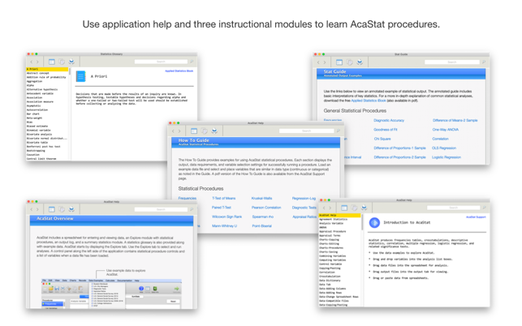Click Statistics Glossary list scrollbar
Viewport: 522px width, 326px height.
[70, 71]
